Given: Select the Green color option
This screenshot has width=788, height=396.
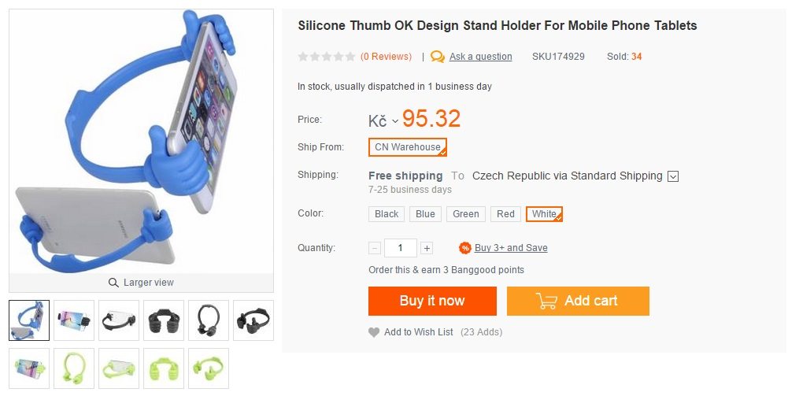Looking at the screenshot, I should (x=466, y=214).
